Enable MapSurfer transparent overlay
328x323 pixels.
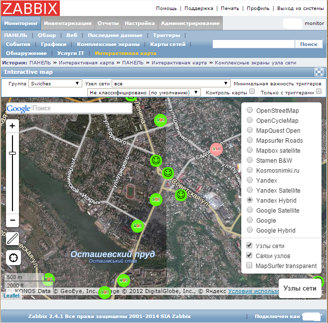click(249, 265)
